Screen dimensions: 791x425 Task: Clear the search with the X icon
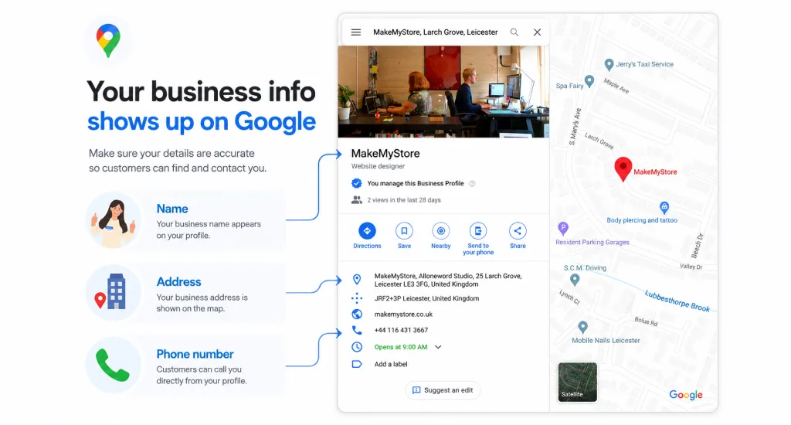(x=538, y=32)
